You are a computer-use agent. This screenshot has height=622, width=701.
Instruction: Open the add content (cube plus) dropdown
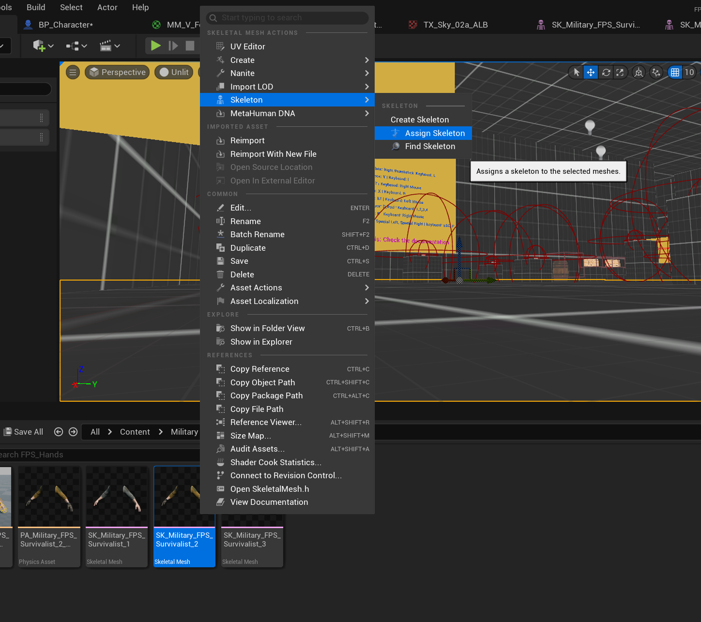click(43, 46)
